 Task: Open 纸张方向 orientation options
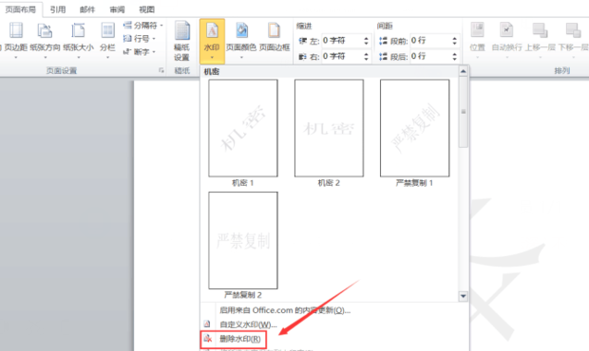click(45, 41)
